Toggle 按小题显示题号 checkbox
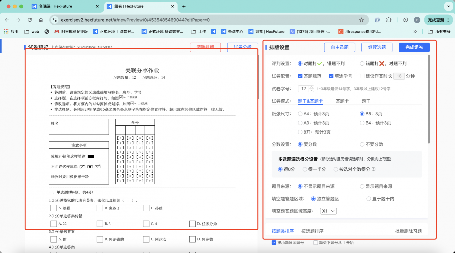The width and height of the screenshot is (455, 253). tap(274, 243)
